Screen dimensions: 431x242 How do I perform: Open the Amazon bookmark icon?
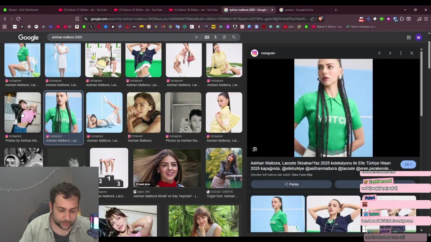point(77,27)
